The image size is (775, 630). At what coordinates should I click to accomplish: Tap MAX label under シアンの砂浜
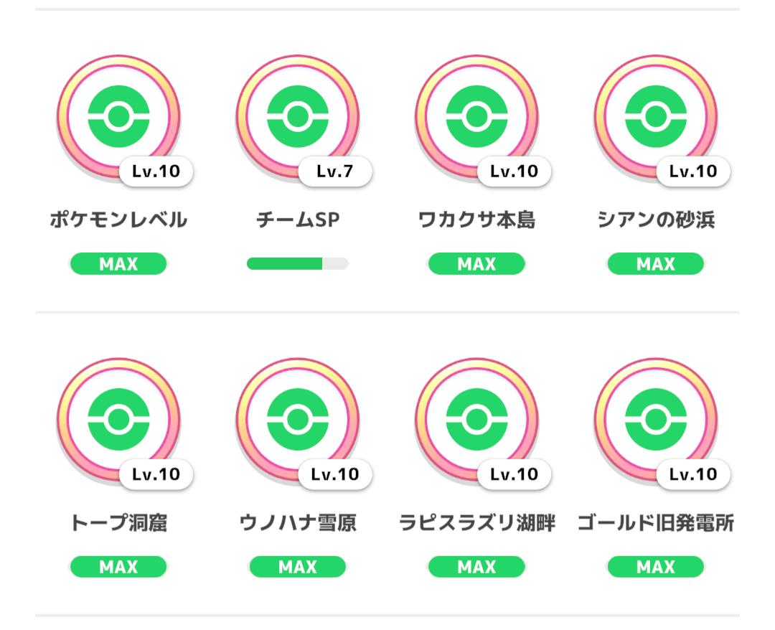655,264
